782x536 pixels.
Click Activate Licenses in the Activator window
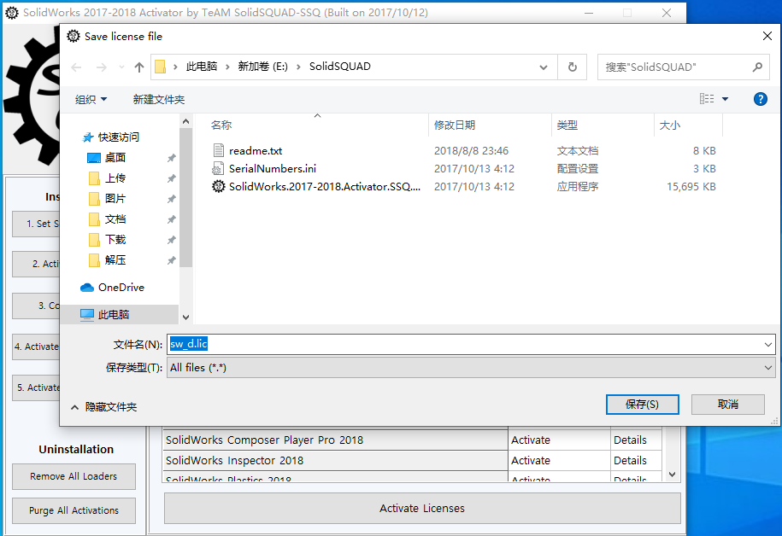pyautogui.click(x=422, y=508)
